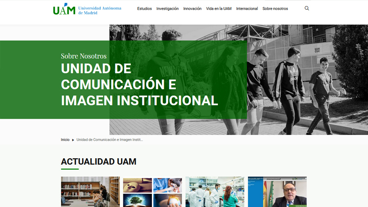Image resolution: width=368 pixels, height=207 pixels.
Task: Open the Estudios menu
Action: tap(145, 9)
